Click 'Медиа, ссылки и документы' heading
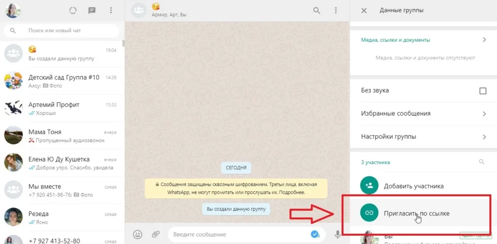The width and height of the screenshot is (497, 244). [395, 40]
